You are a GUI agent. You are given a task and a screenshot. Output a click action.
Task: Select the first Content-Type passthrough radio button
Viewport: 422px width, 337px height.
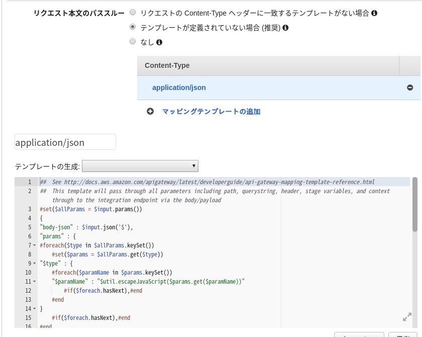coord(133,13)
